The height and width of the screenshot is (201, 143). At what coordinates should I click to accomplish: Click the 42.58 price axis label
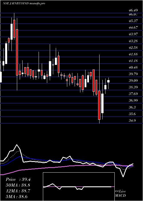(x=133, y=48)
